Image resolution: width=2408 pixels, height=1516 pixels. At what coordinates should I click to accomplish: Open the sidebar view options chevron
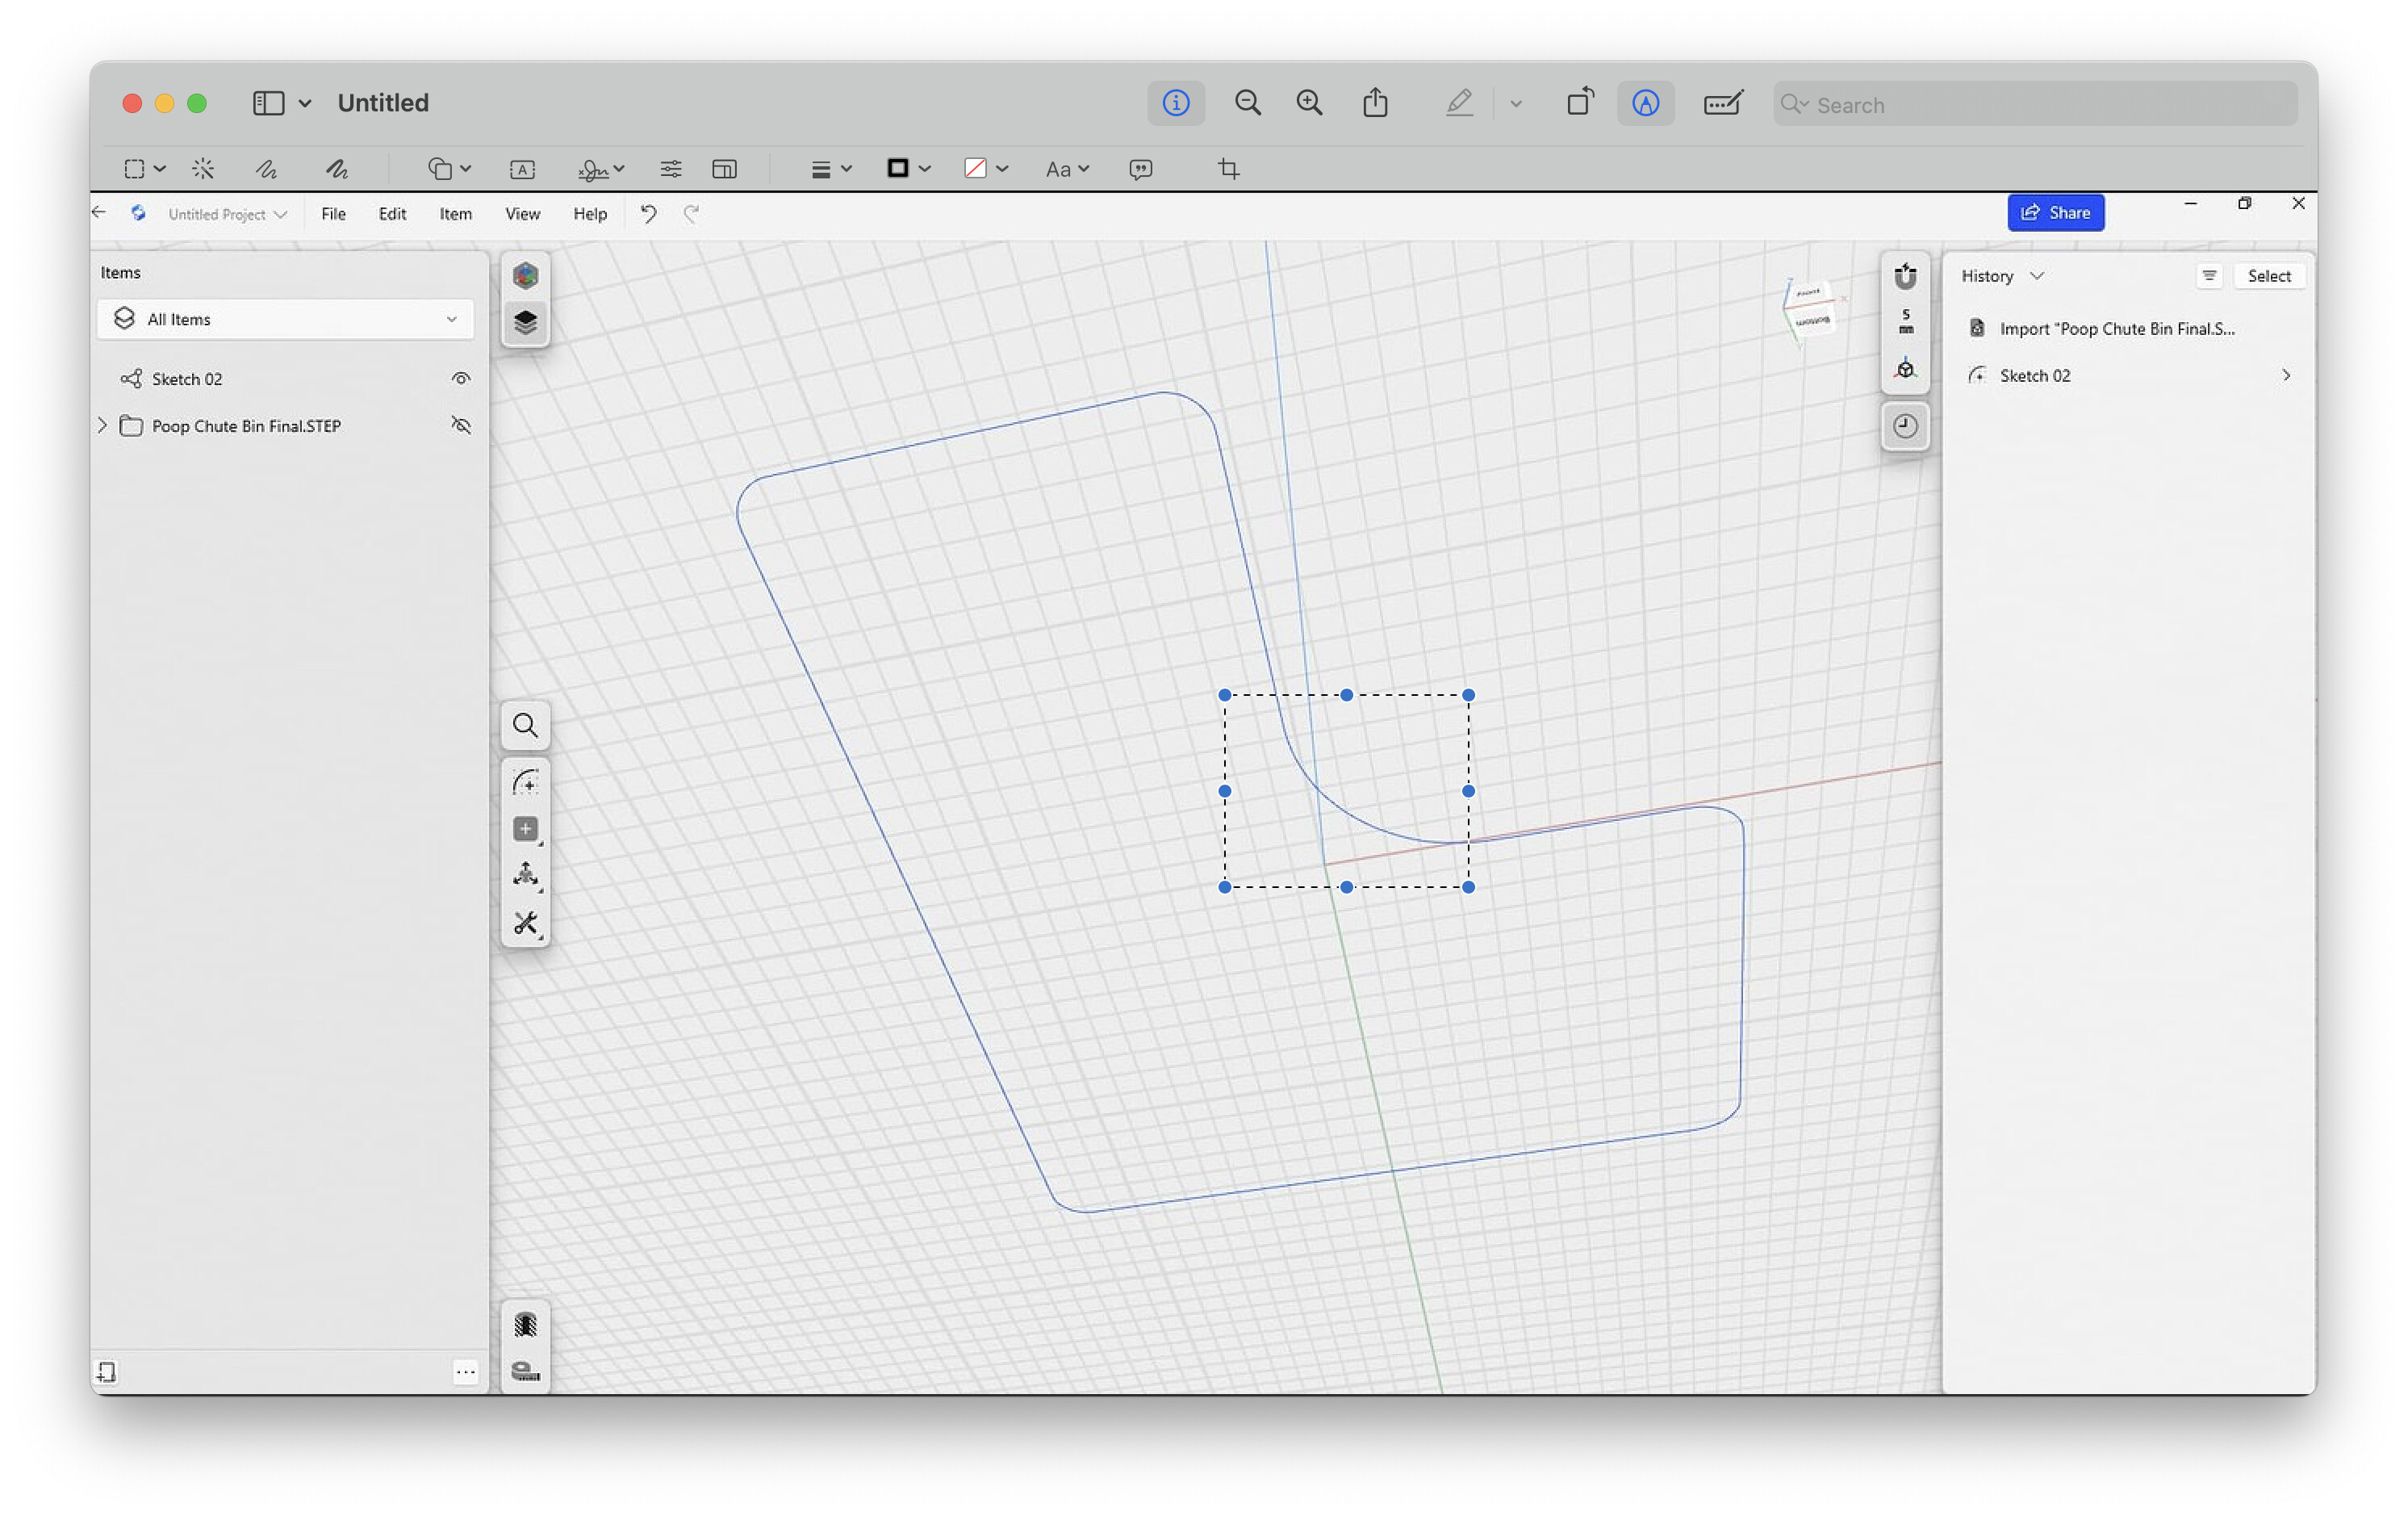click(x=305, y=103)
